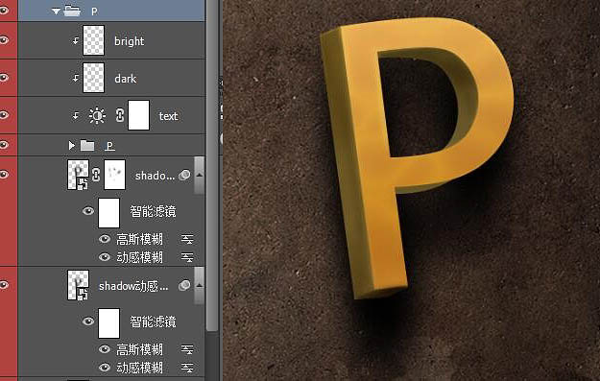Click the clipping arrow on text layer

click(76, 115)
